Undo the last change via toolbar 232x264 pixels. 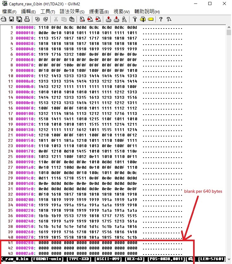38,19
